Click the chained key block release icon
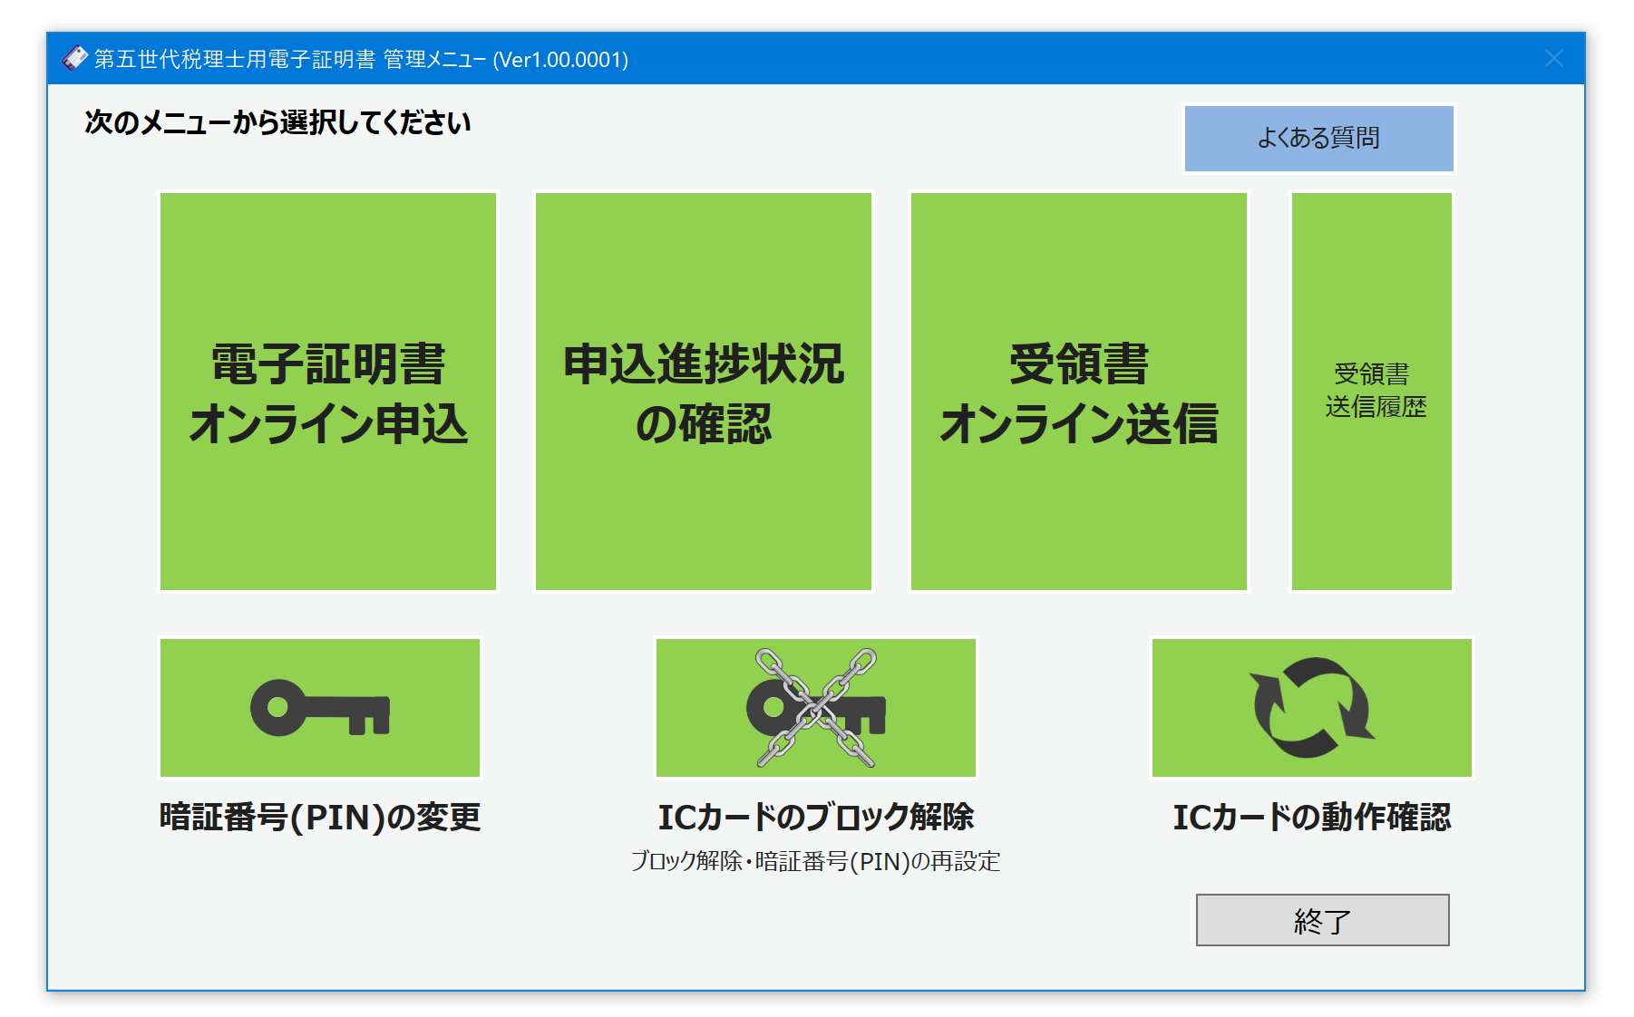 pos(815,708)
